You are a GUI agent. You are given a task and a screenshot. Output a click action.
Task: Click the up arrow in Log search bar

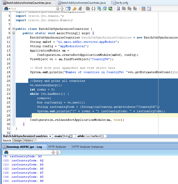pyautogui.click(x=57, y=152)
